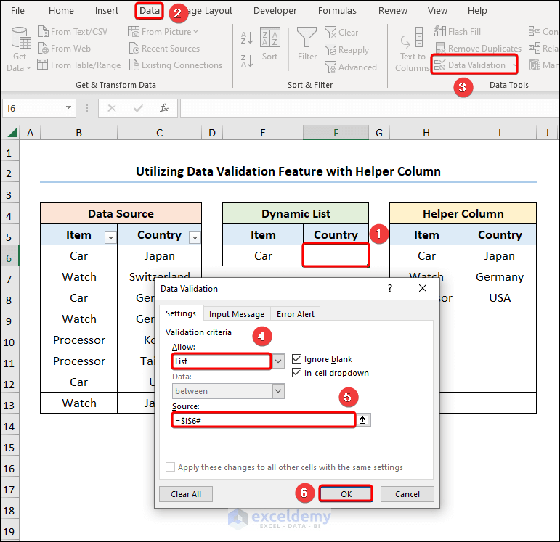The height and width of the screenshot is (542, 560).
Task: Sort Z to A descending
Action: (x=247, y=61)
